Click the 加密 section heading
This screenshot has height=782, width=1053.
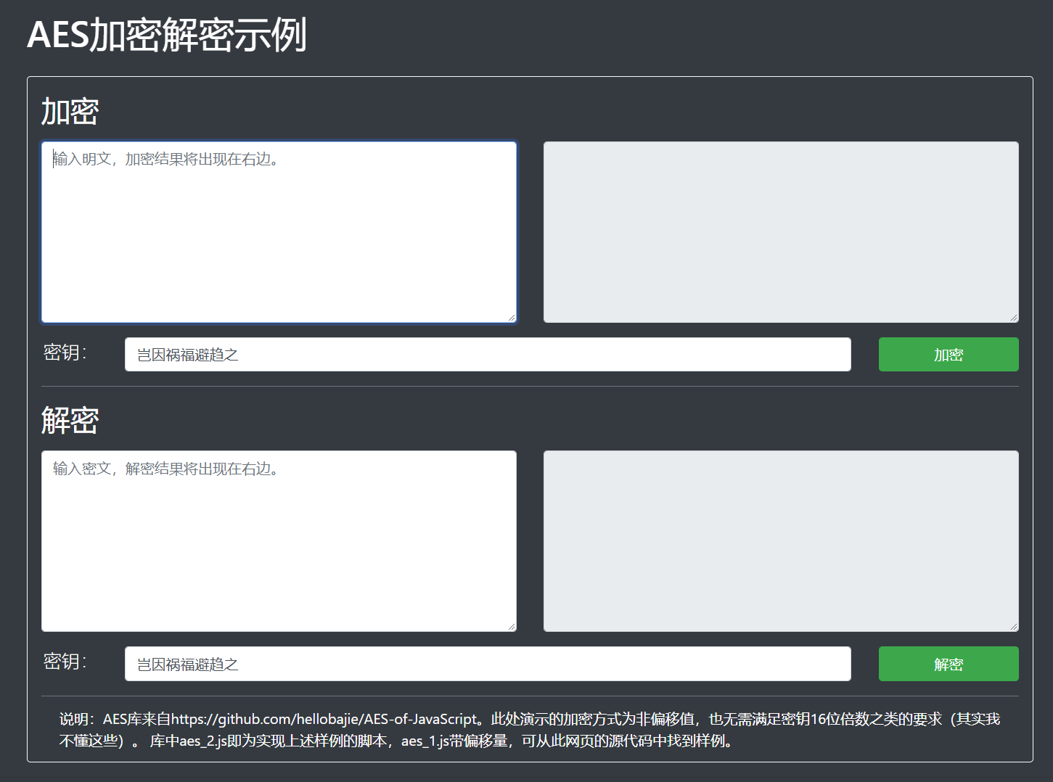point(70,112)
